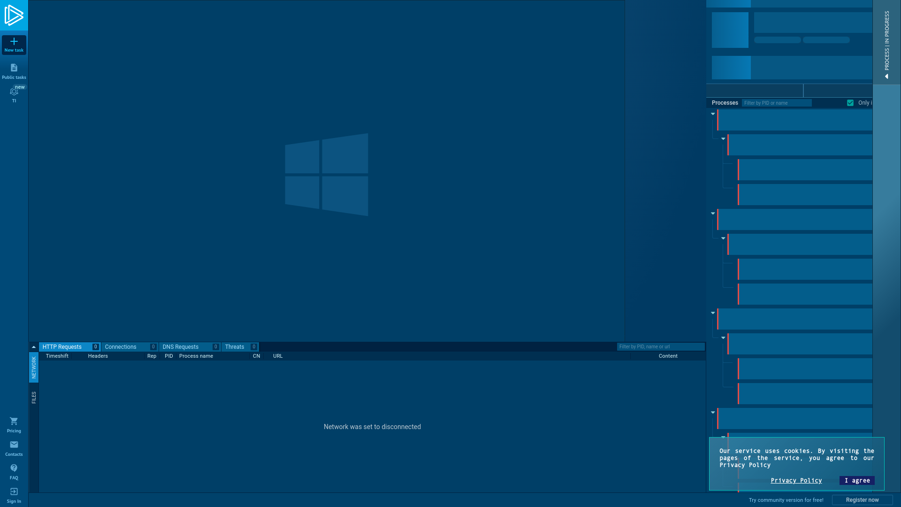
Task: Open the Pricing page
Action: 14,425
